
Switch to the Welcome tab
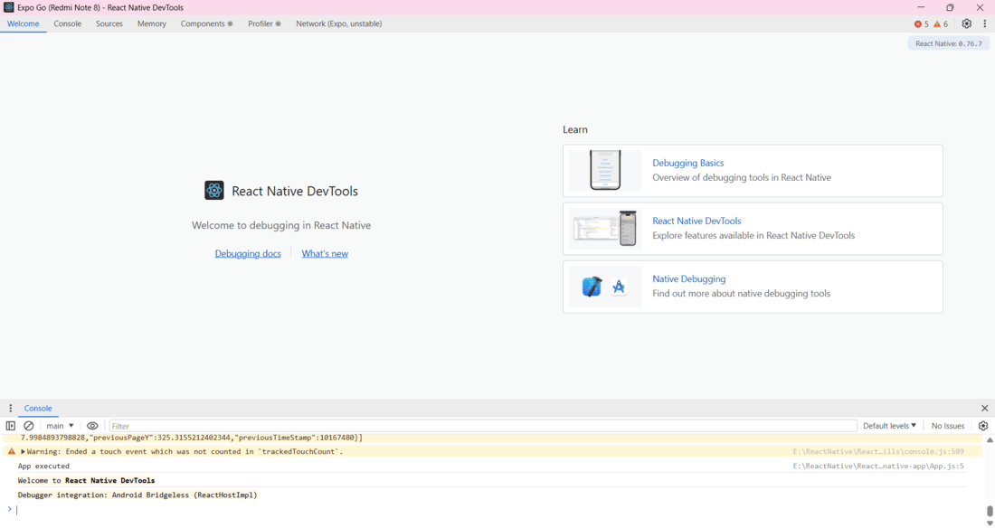click(x=23, y=24)
